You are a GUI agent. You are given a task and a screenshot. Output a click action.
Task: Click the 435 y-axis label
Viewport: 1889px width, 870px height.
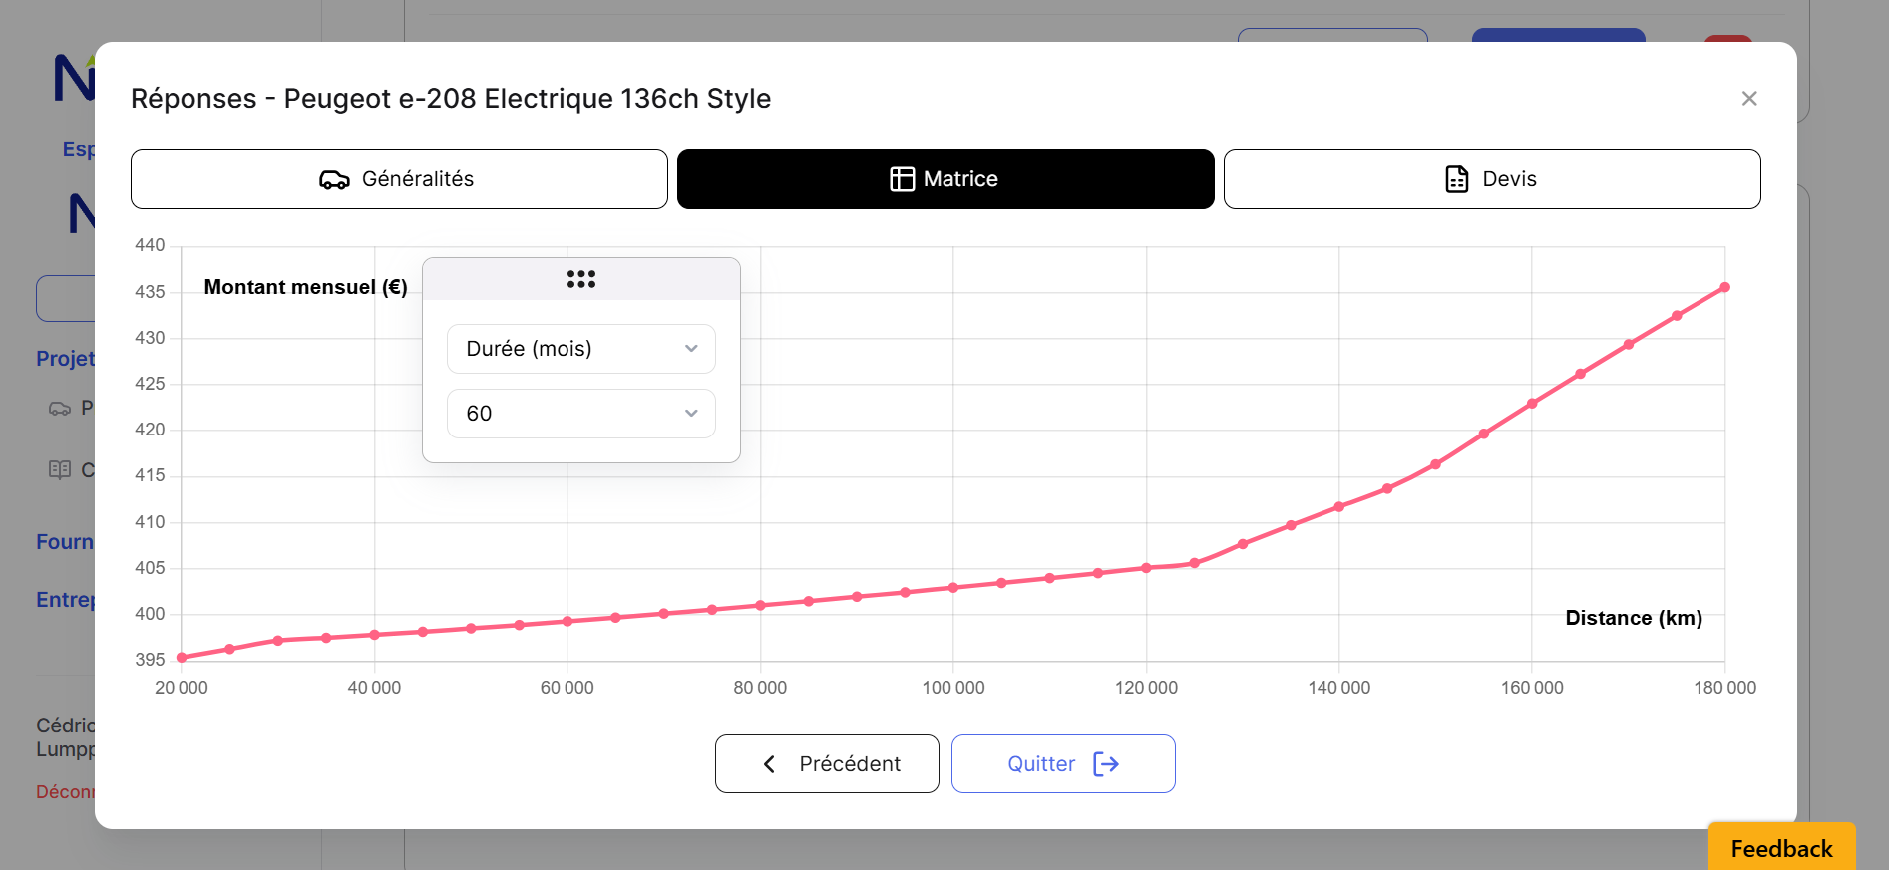(150, 292)
